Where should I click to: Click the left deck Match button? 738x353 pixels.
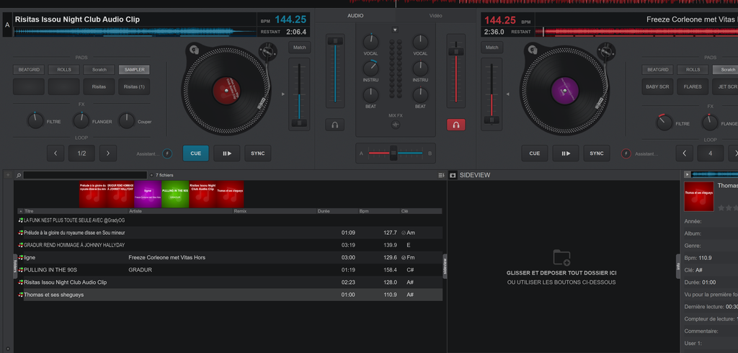[x=299, y=48]
